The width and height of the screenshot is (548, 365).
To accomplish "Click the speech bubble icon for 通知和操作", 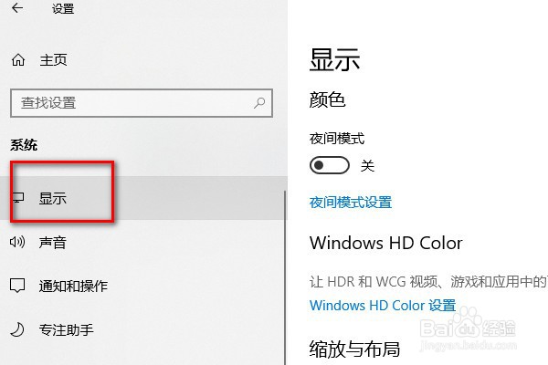I will [17, 286].
